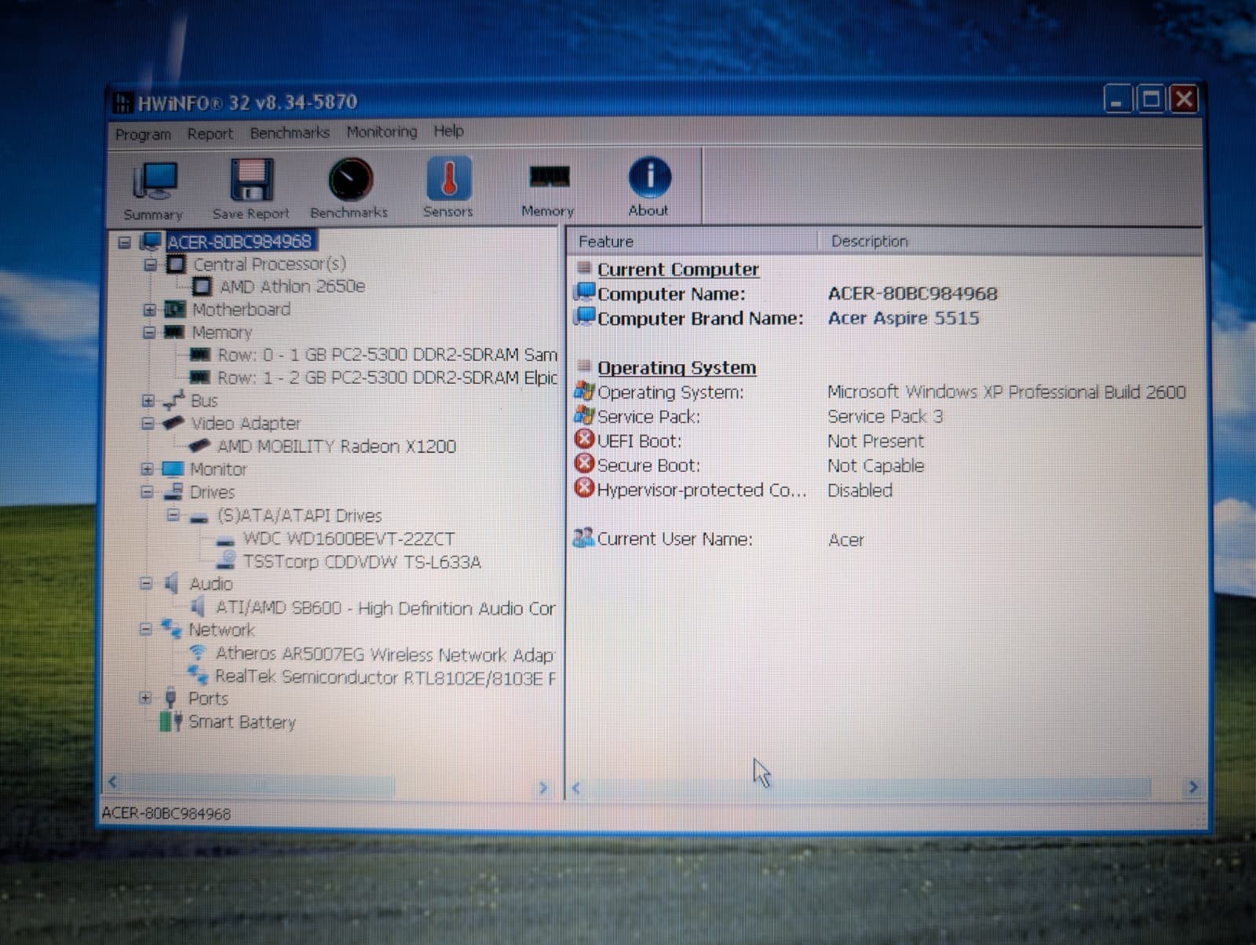The image size is (1256, 945).
Task: Collapse the Central Processor(s) node
Action: tap(150, 265)
